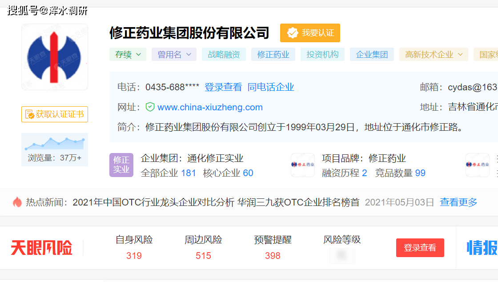Click the 修正药业 project brand logo
The image size is (498, 282).
coord(303,165)
